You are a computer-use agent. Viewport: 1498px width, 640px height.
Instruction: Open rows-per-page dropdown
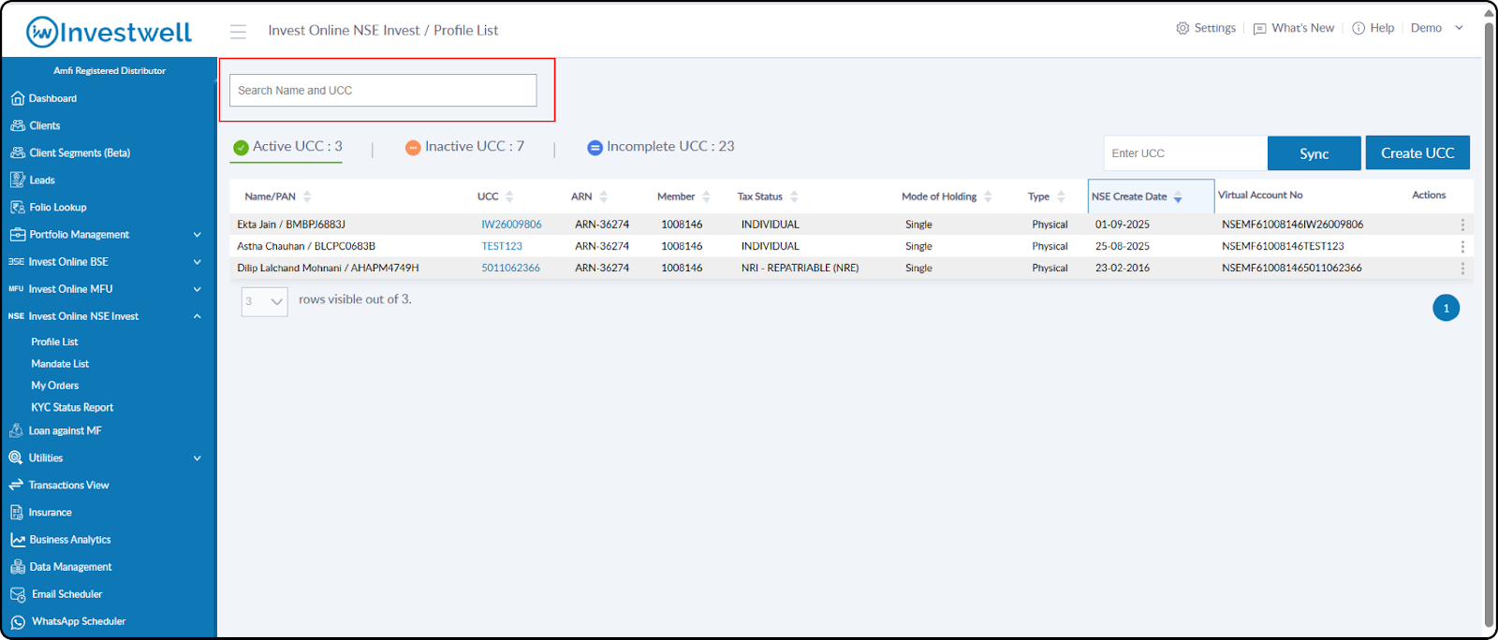[265, 301]
